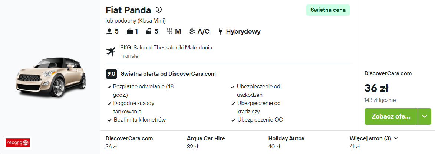Click the record go supplier logo
This screenshot has height=154, width=435.
coord(18,143)
